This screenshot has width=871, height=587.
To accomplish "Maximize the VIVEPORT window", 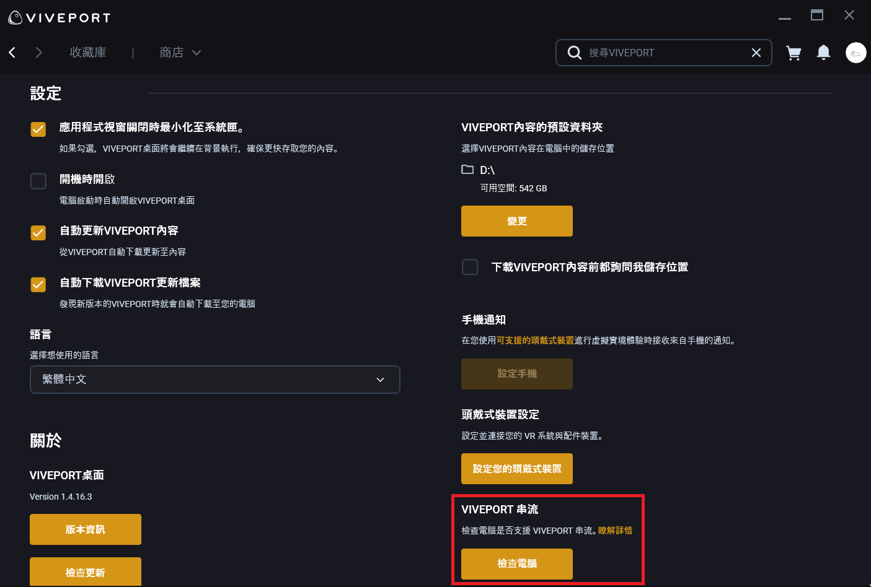I will [x=817, y=15].
